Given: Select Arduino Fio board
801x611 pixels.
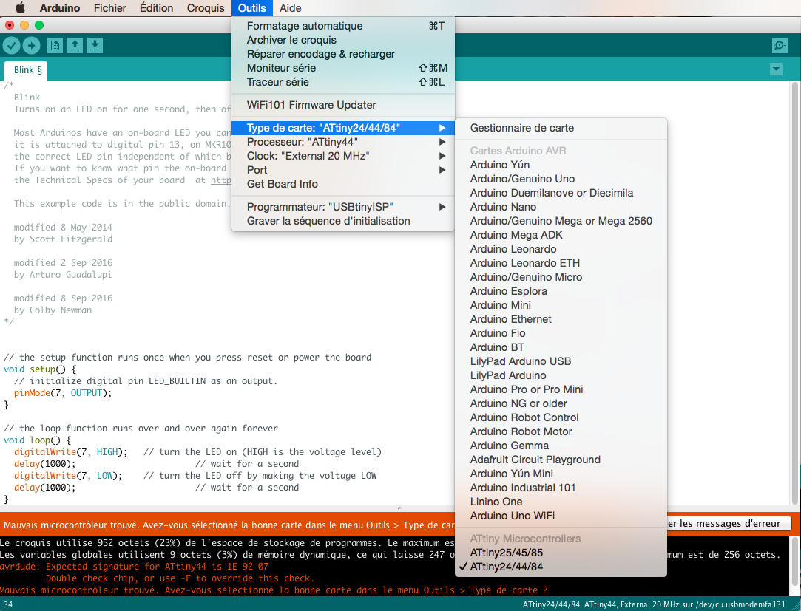Looking at the screenshot, I should coord(561,333).
